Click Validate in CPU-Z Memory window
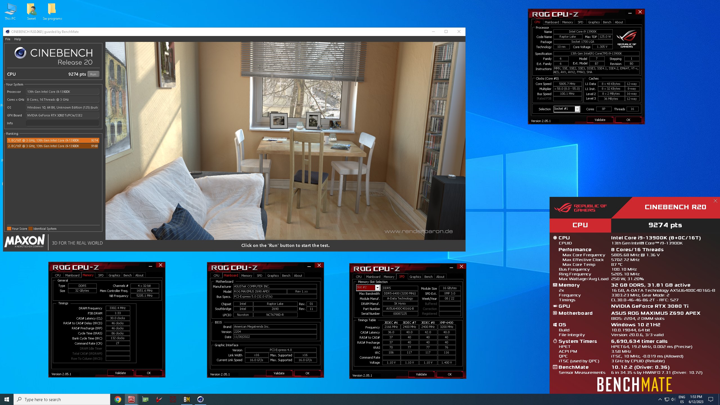 coord(120,373)
